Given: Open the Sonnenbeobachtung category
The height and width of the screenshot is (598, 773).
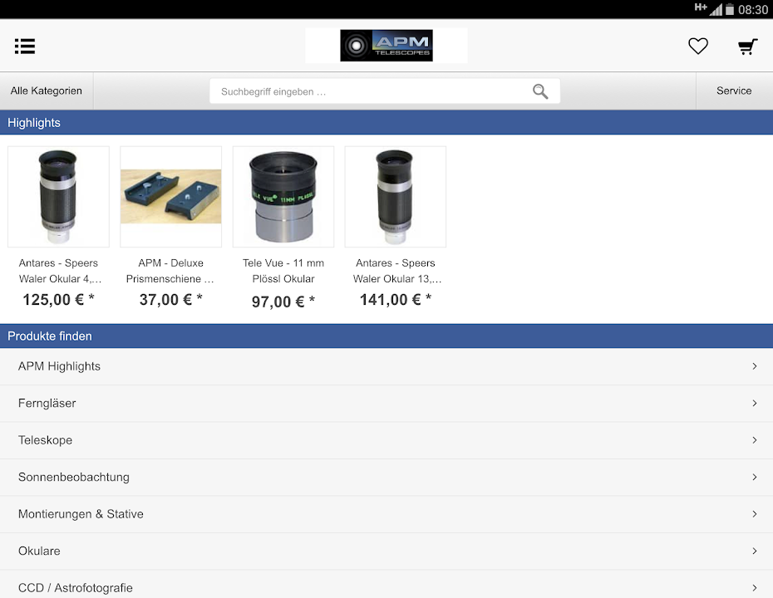Looking at the screenshot, I should (x=74, y=477).
